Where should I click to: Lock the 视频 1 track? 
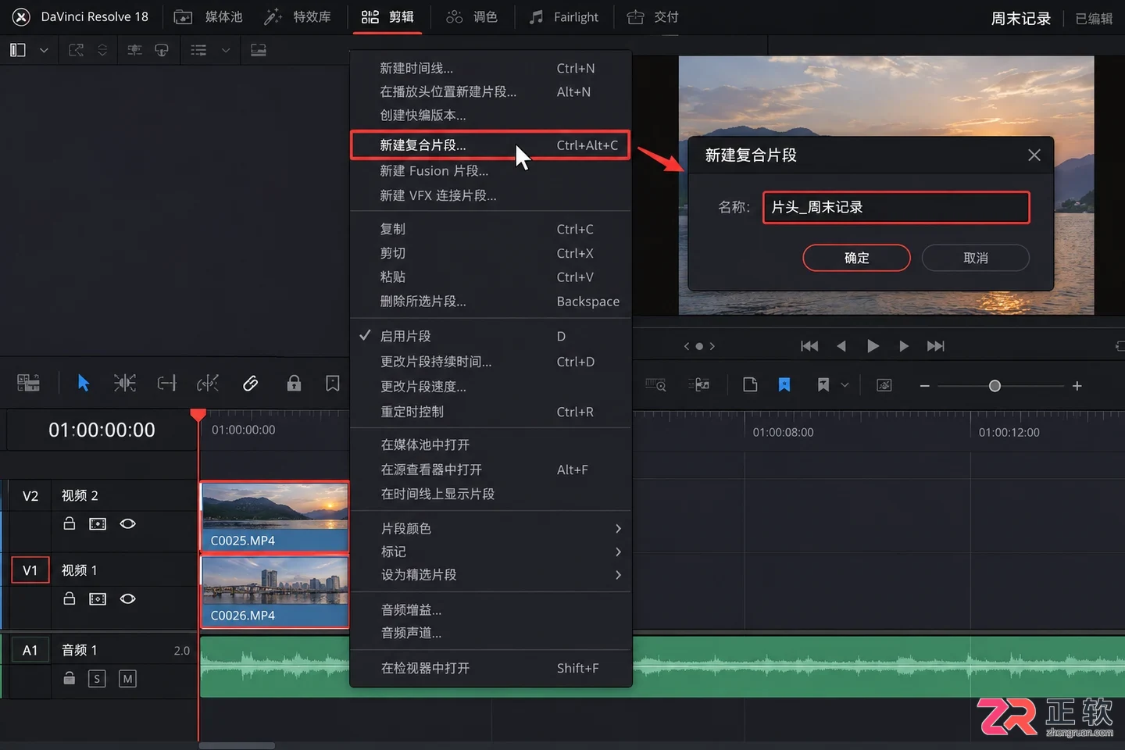[70, 598]
